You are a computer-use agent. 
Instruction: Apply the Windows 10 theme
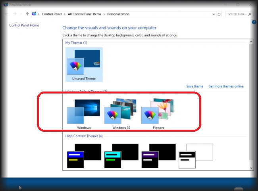click(x=121, y=114)
